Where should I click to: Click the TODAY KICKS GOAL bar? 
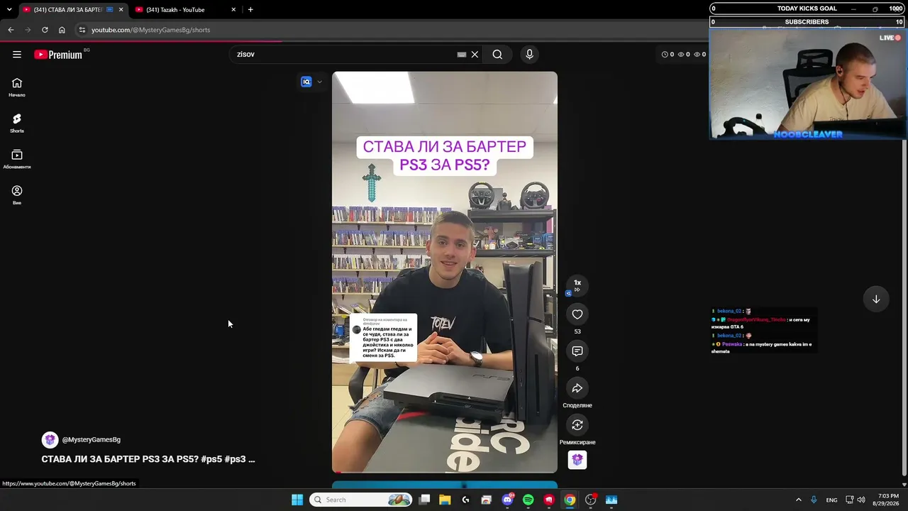[x=807, y=9]
